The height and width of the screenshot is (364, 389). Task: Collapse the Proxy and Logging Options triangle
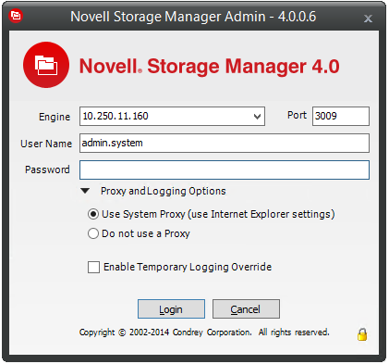pos(85,191)
